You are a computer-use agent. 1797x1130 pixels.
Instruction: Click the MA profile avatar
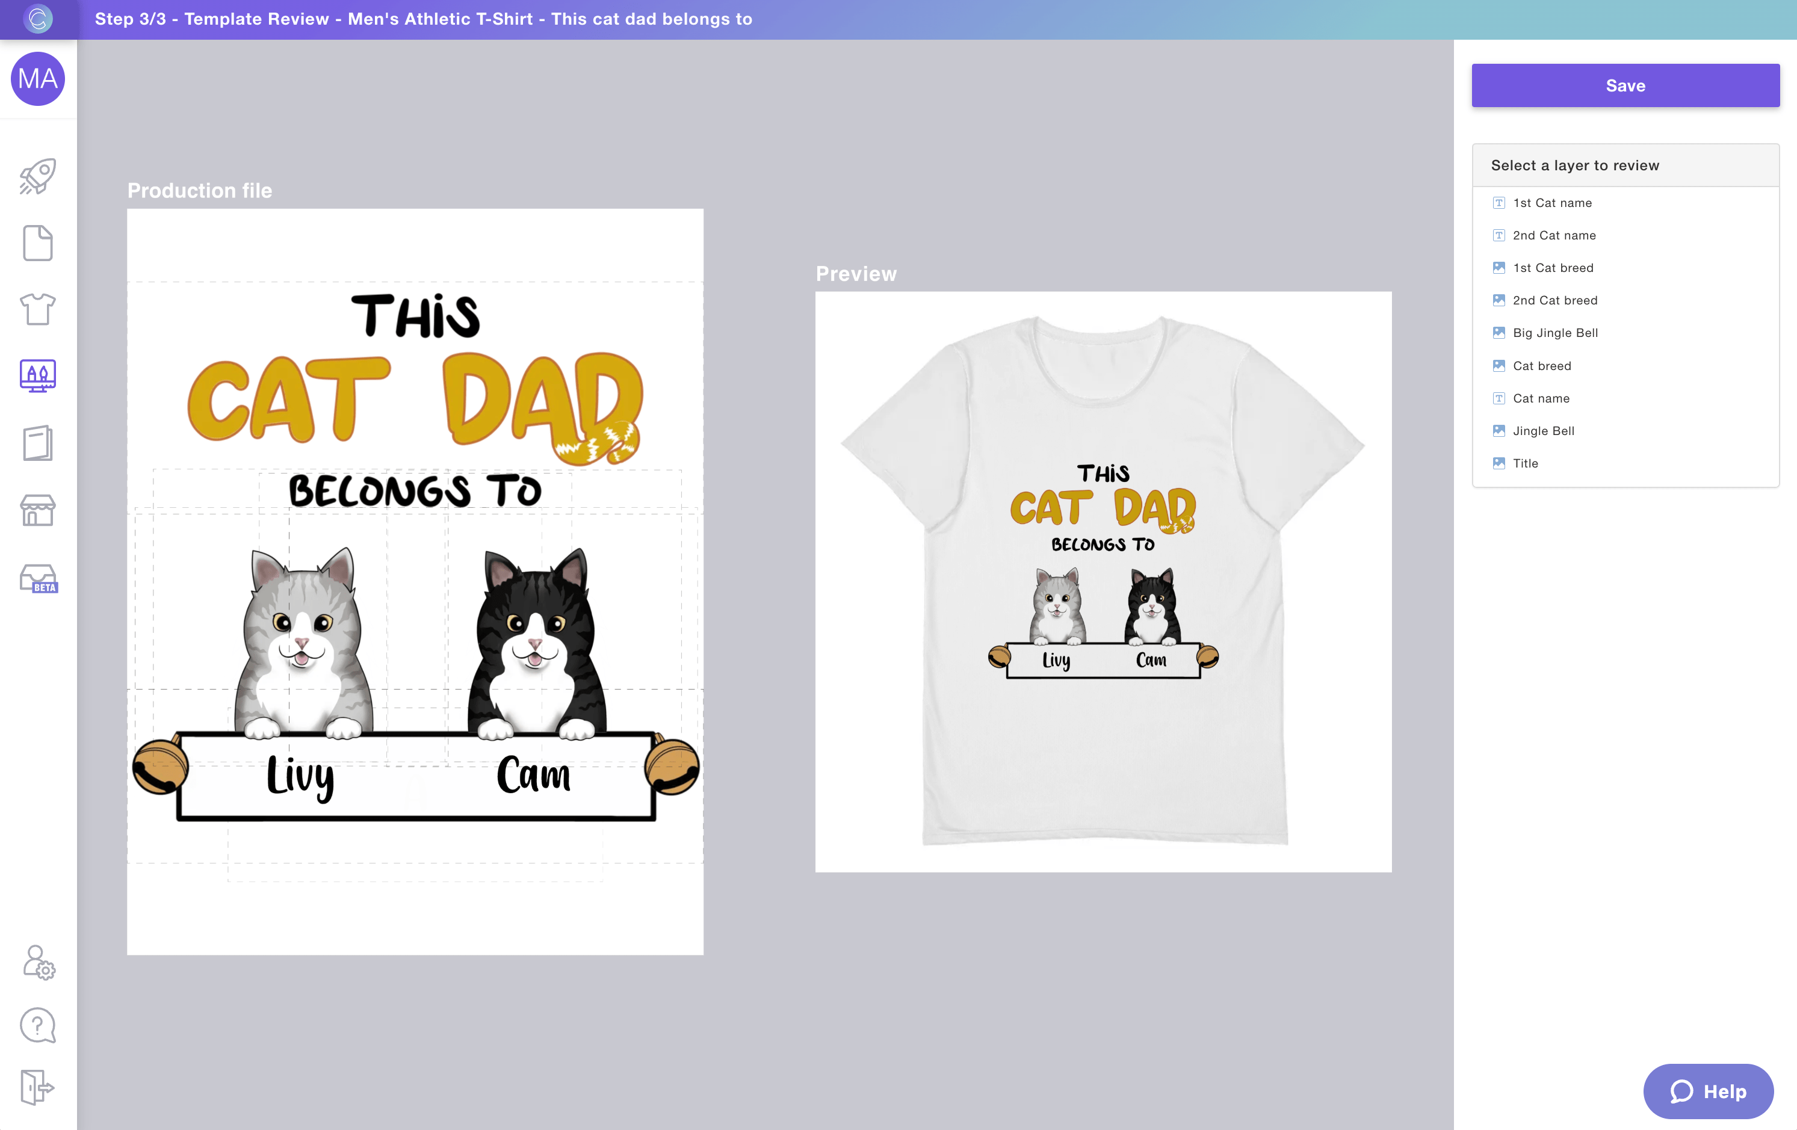point(38,78)
